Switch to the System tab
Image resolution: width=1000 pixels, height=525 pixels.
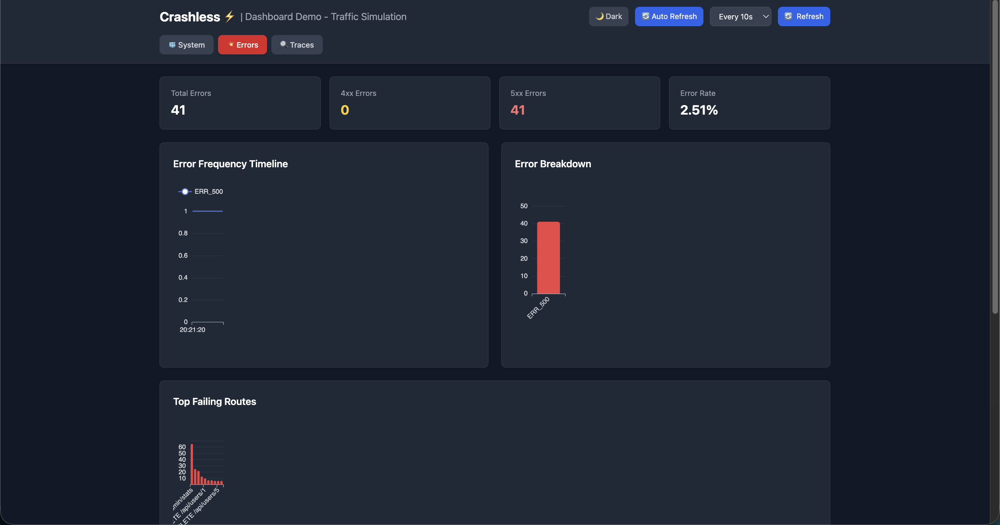(186, 45)
